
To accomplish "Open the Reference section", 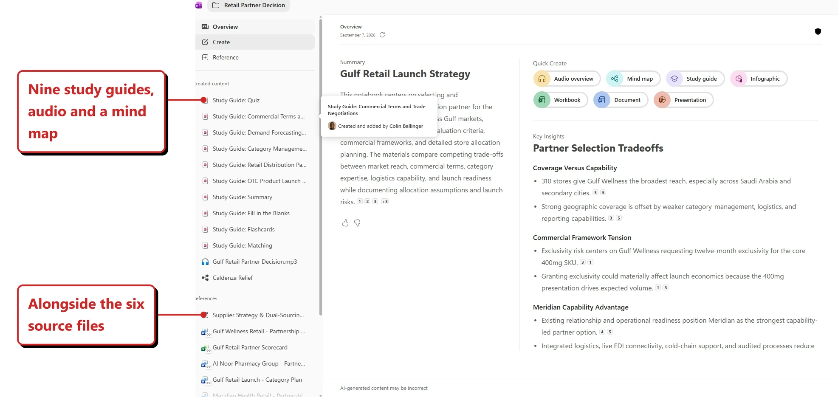I will 255,57.
